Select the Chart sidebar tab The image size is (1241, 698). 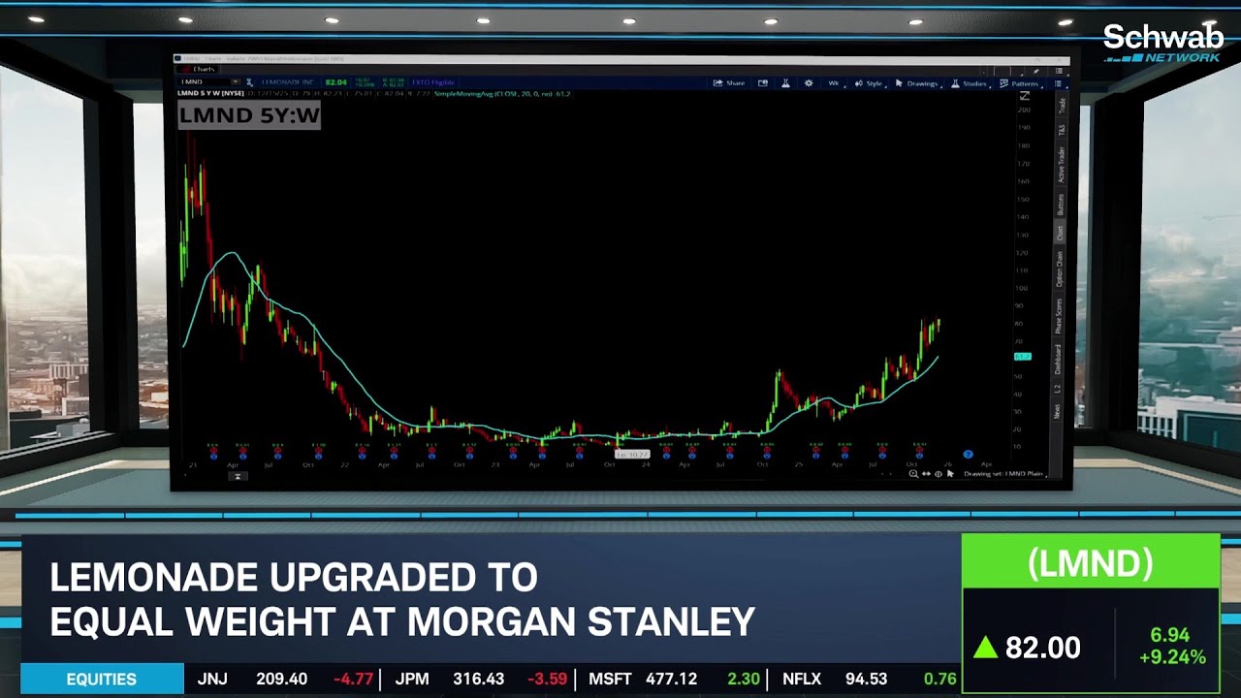tap(1062, 233)
